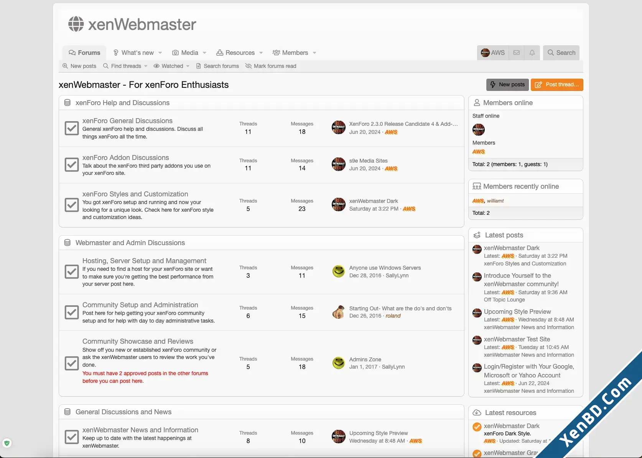This screenshot has height=458, width=642.
Task: Click avatar beside s9e Media Sites thread
Action: [x=339, y=164]
